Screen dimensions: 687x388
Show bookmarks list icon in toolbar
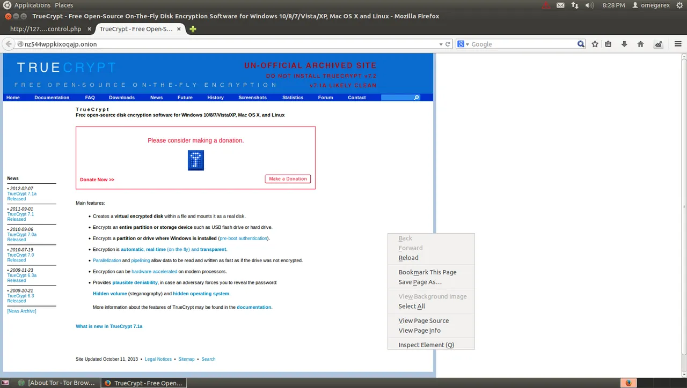pyautogui.click(x=608, y=44)
